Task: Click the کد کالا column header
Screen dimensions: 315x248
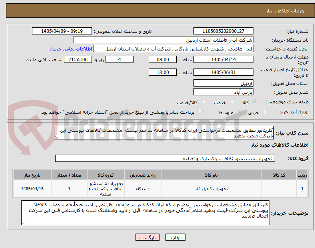Action: pos(279,175)
